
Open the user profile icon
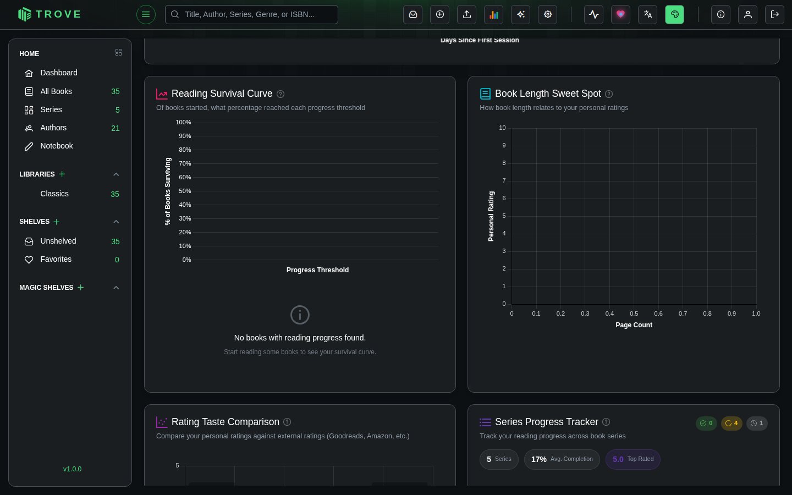tap(748, 14)
